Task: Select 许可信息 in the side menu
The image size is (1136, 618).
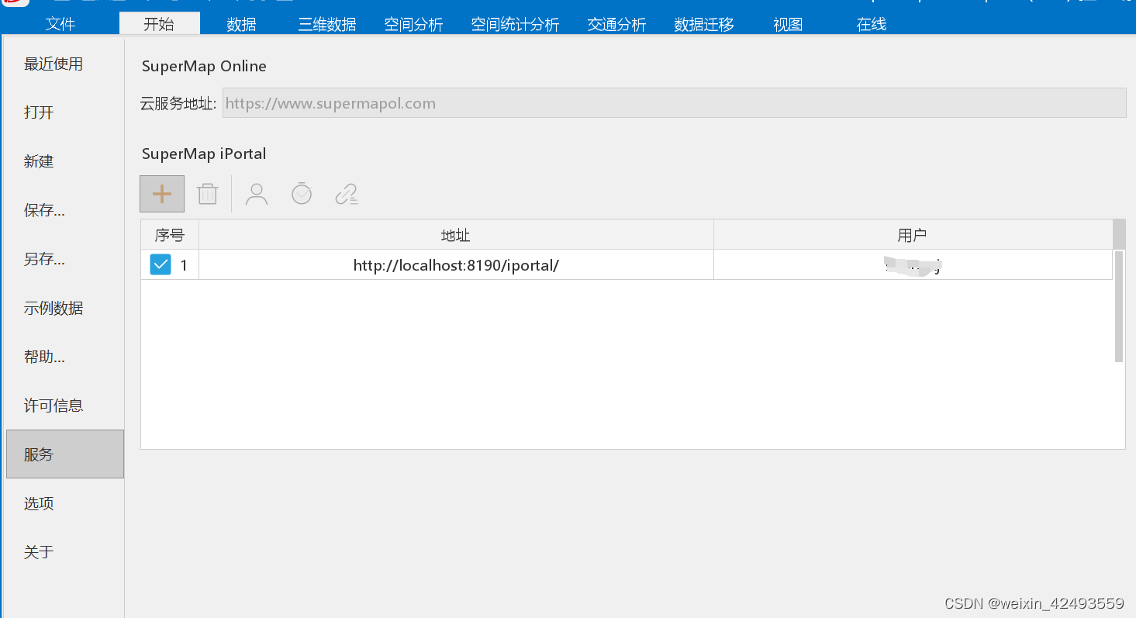Action: 65,406
